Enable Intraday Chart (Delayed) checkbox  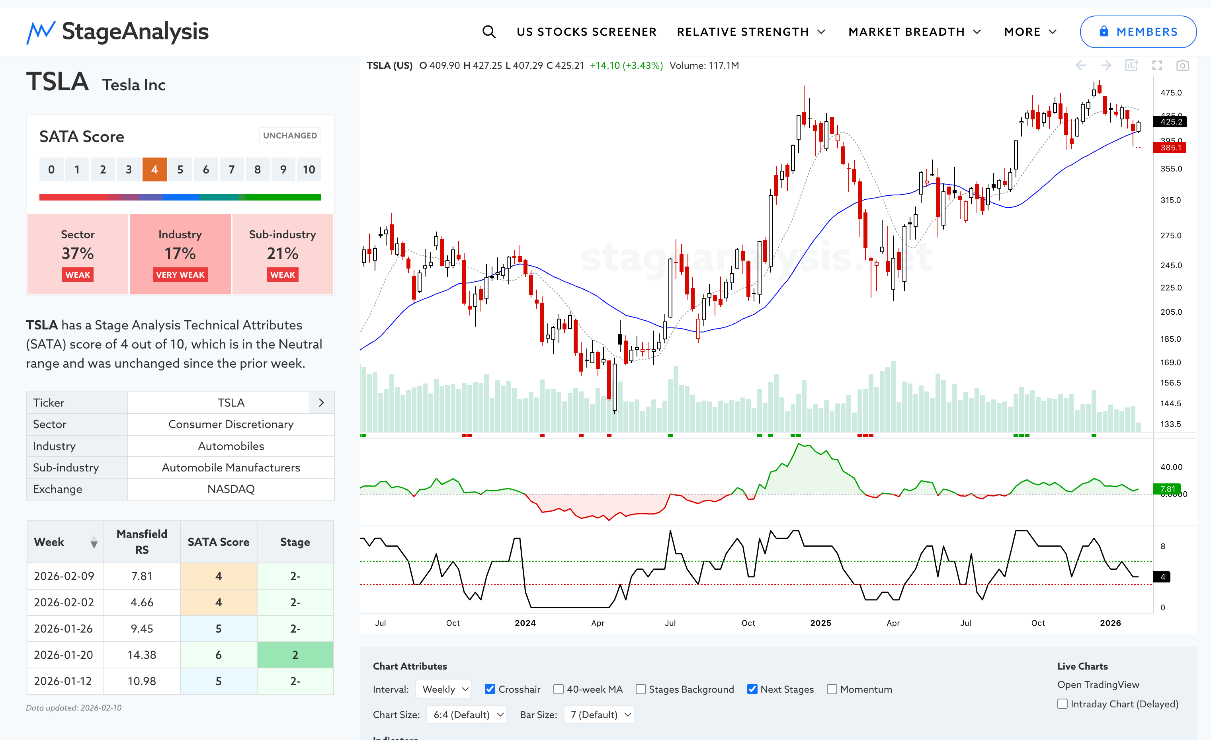coord(1063,704)
